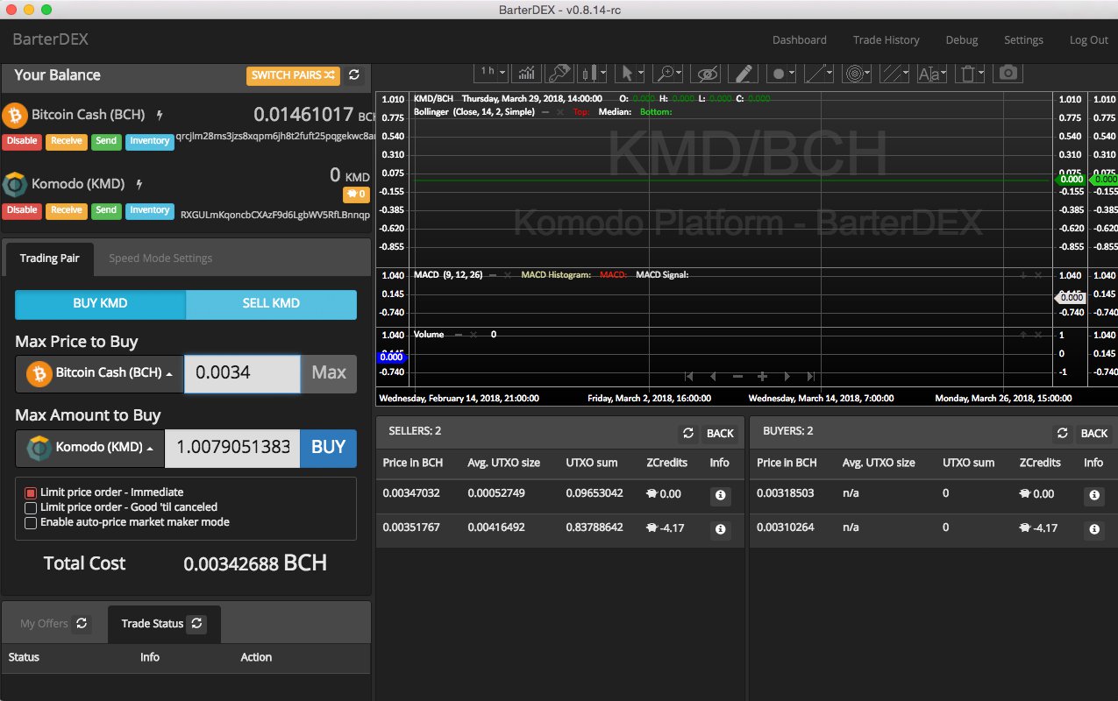
Task: Open the line drawing tool dropdown
Action: click(x=819, y=73)
